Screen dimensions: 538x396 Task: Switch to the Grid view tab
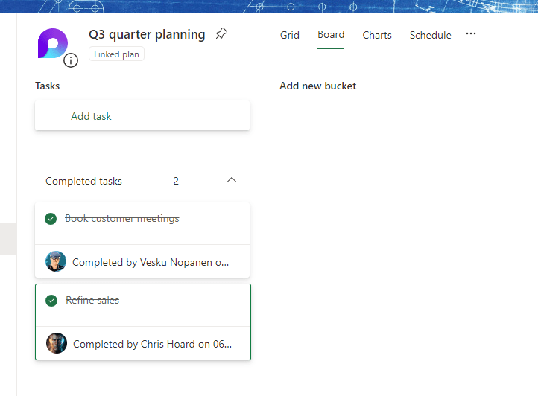pos(290,35)
